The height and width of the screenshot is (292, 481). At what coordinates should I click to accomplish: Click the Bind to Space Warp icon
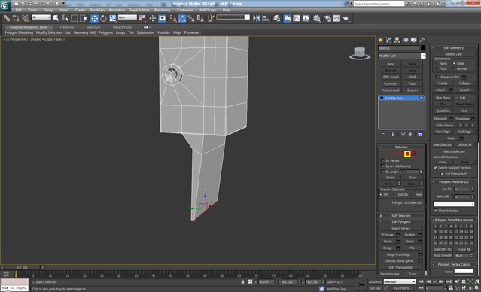tap(26, 18)
